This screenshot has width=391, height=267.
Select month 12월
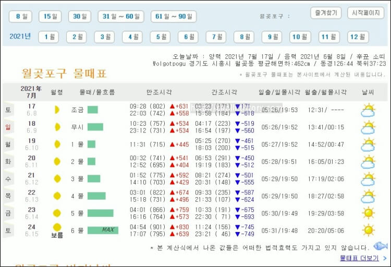[x=358, y=37]
